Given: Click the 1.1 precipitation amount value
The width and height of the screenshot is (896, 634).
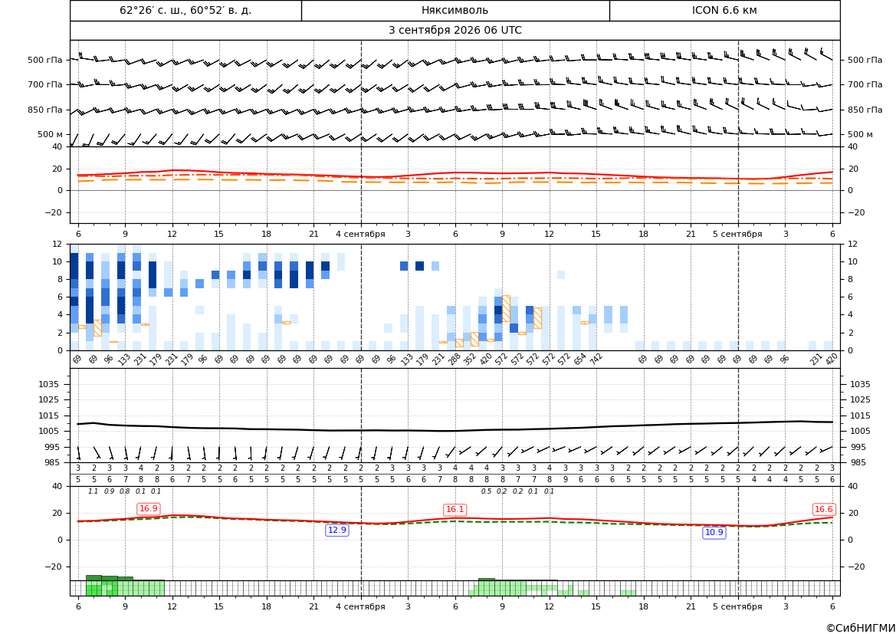Looking at the screenshot, I should click(x=94, y=491).
